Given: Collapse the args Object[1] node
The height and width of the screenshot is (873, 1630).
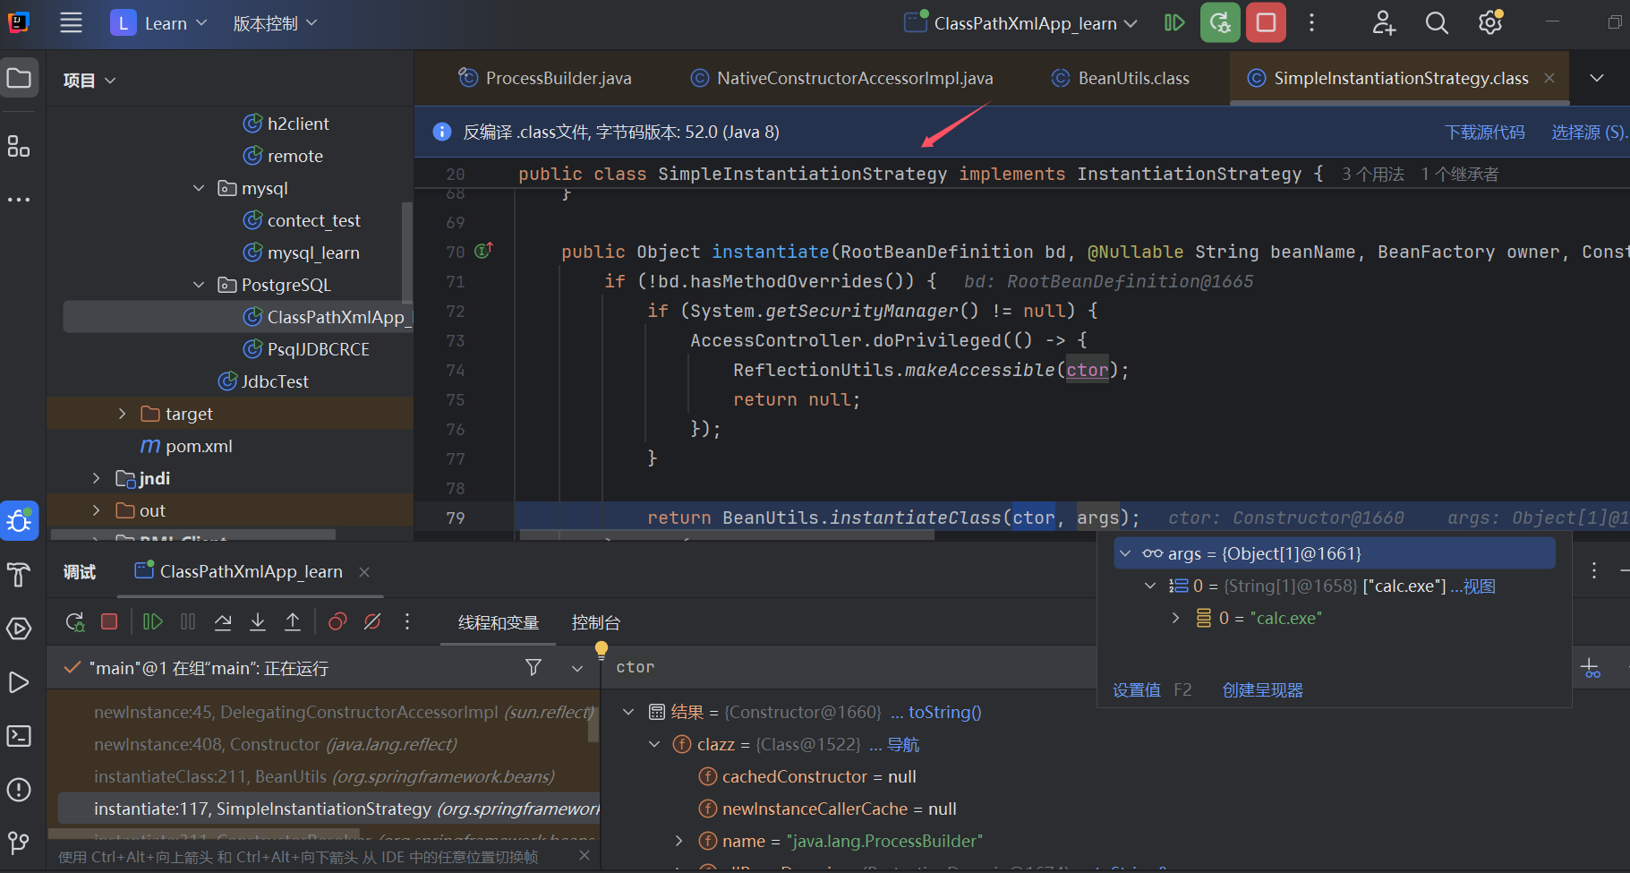Looking at the screenshot, I should (x=1125, y=553).
